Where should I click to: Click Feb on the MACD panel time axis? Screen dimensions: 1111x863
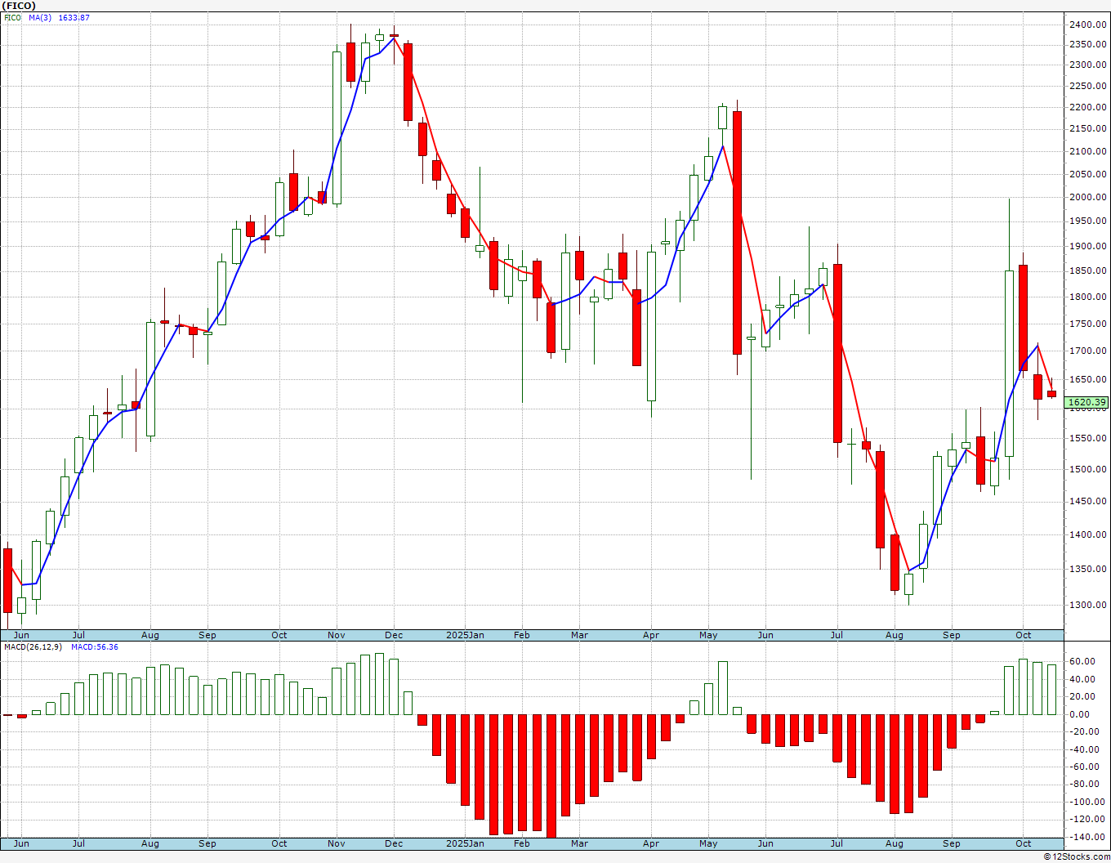coord(521,843)
